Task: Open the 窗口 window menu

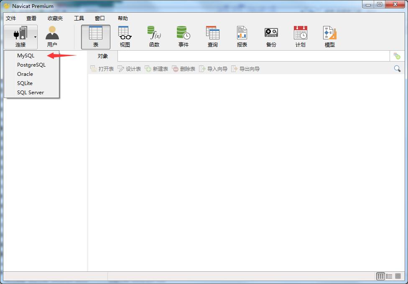Action: point(99,18)
